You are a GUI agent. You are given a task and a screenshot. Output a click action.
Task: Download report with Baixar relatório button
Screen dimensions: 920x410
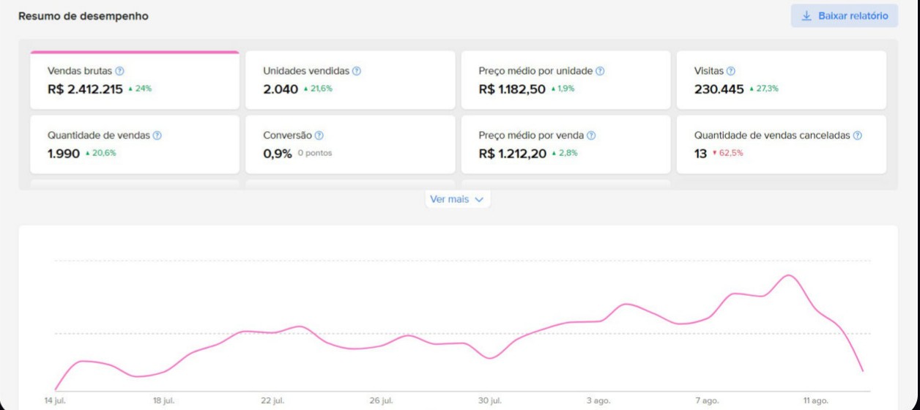click(x=845, y=15)
